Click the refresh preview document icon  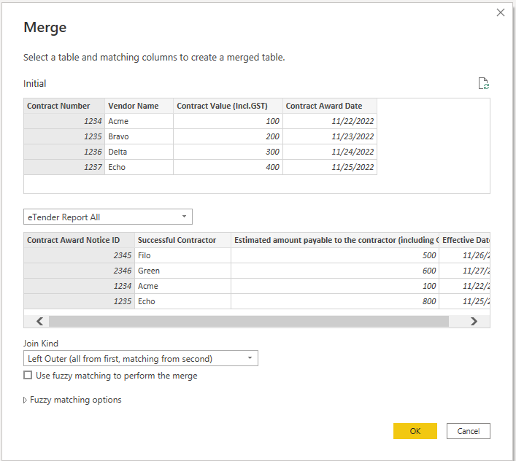coord(483,83)
